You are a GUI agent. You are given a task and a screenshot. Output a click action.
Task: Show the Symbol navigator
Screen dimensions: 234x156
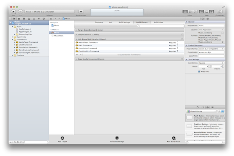click(x=19, y=19)
